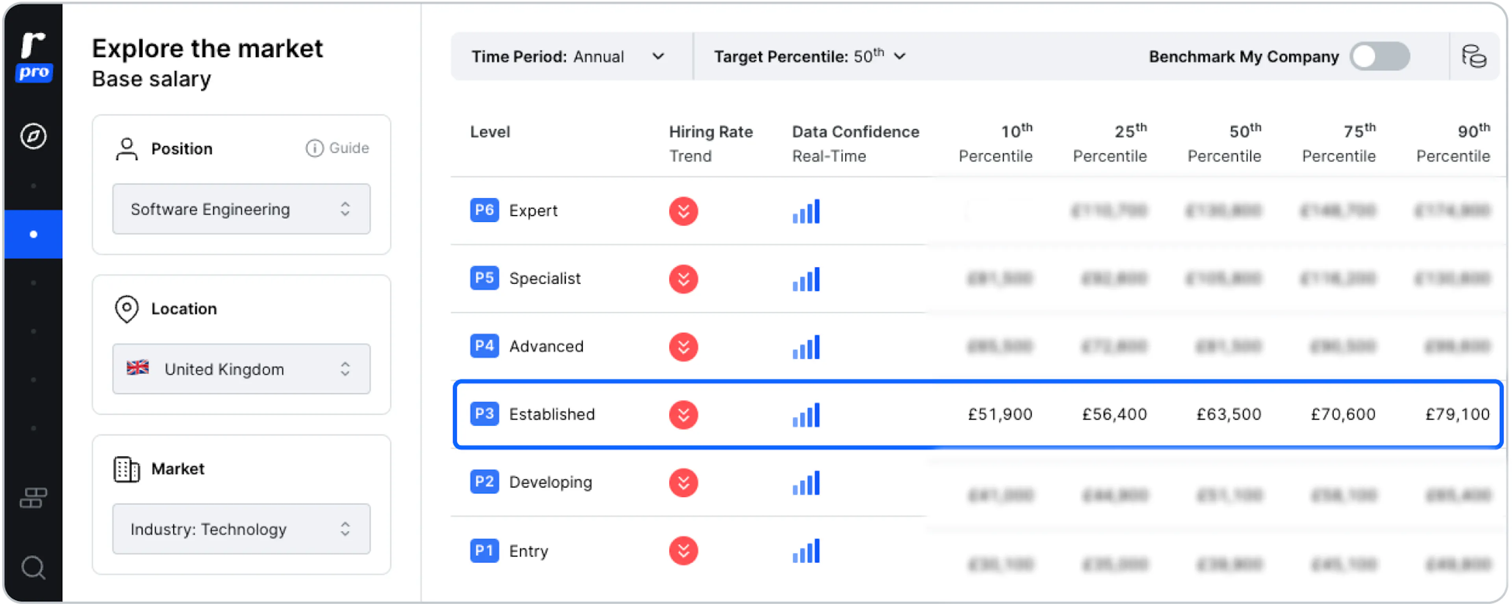1512x604 pixels.
Task: Select the Developing level label
Action: tap(550, 483)
